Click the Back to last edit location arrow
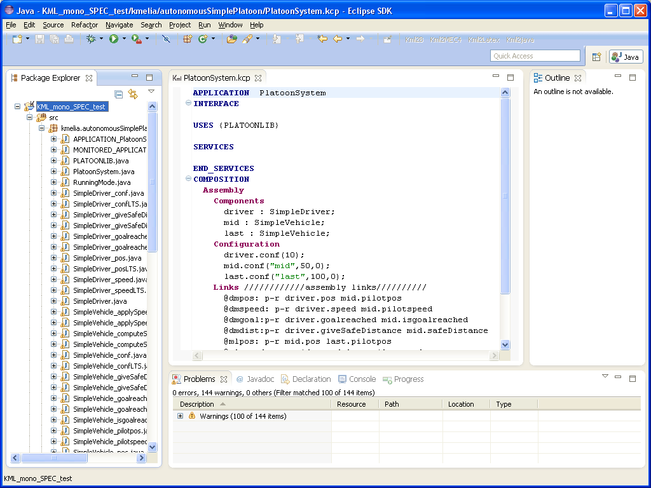The width and height of the screenshot is (651, 488). click(322, 39)
